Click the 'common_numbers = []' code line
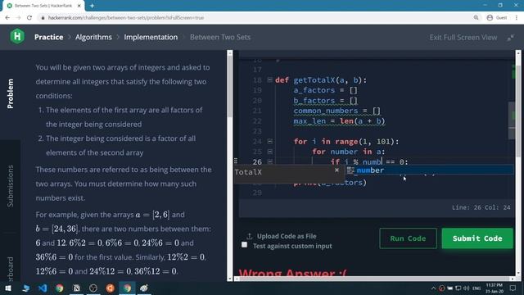 (x=337, y=111)
